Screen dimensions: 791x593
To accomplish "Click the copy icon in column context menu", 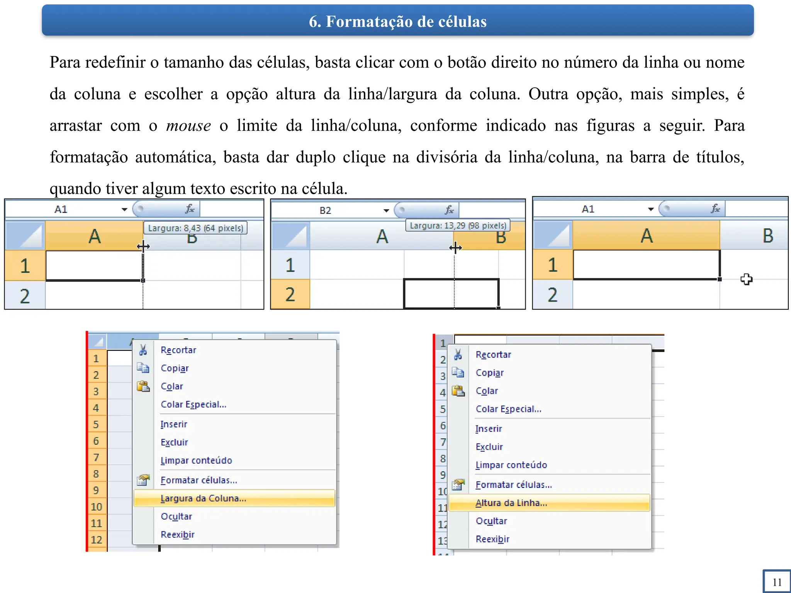I will point(143,368).
